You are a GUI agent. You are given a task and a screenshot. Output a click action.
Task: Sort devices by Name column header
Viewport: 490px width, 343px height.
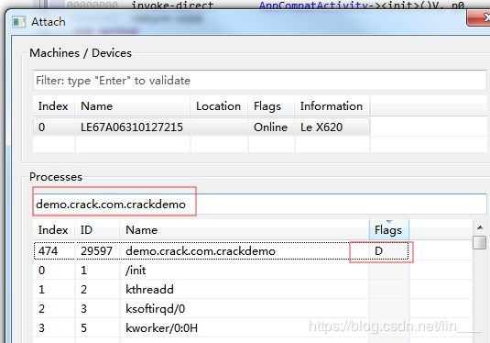(x=132, y=106)
